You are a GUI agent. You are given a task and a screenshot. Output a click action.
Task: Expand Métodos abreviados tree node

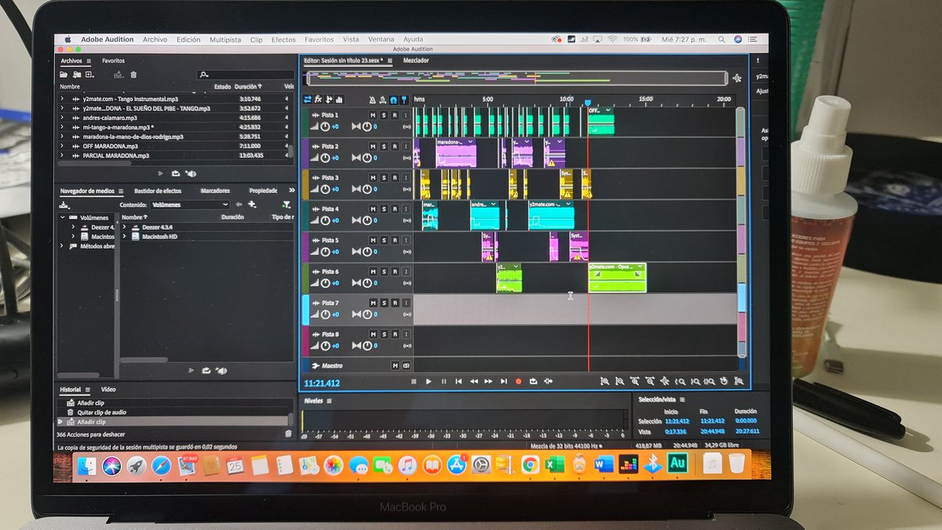pos(63,245)
